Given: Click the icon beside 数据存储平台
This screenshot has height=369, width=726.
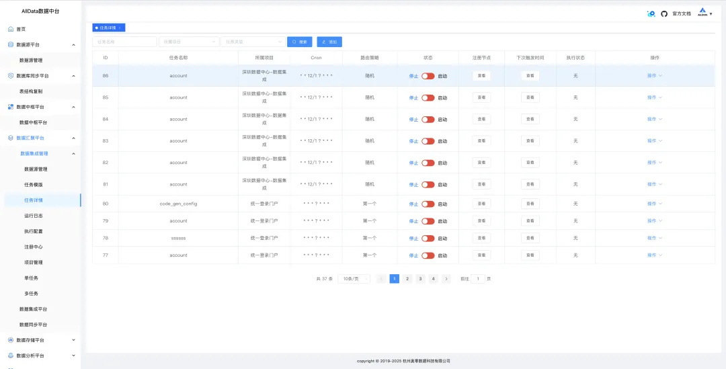Looking at the screenshot, I should coord(11,340).
